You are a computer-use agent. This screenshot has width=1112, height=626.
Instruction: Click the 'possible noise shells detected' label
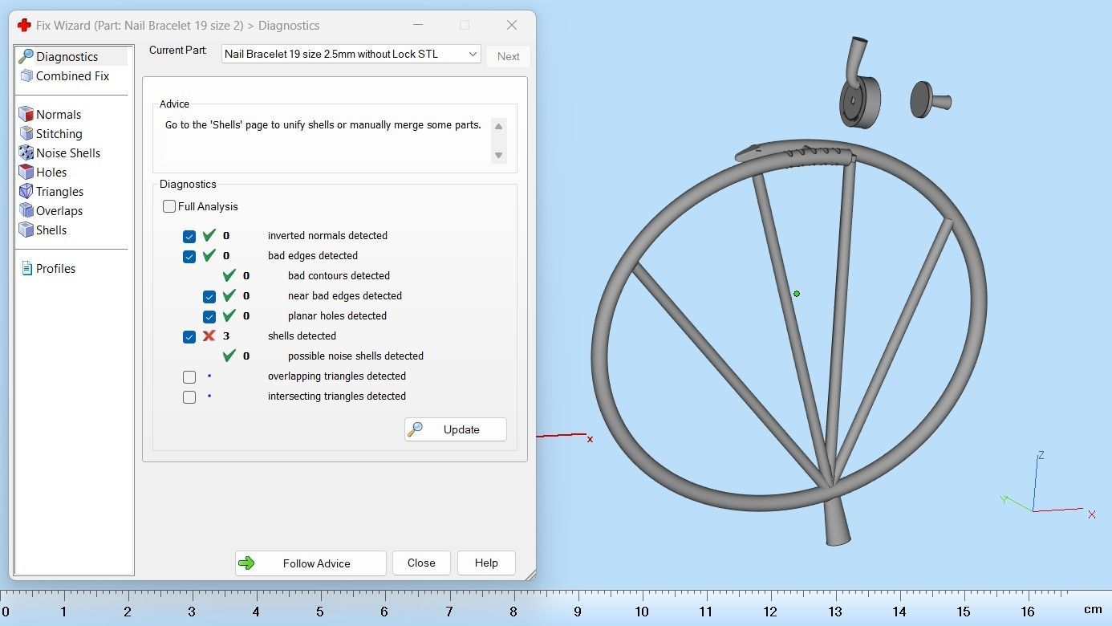click(355, 356)
